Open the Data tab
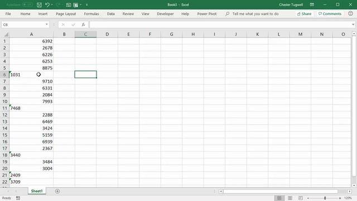Viewport: 357px width, 201px height. tap(110, 13)
